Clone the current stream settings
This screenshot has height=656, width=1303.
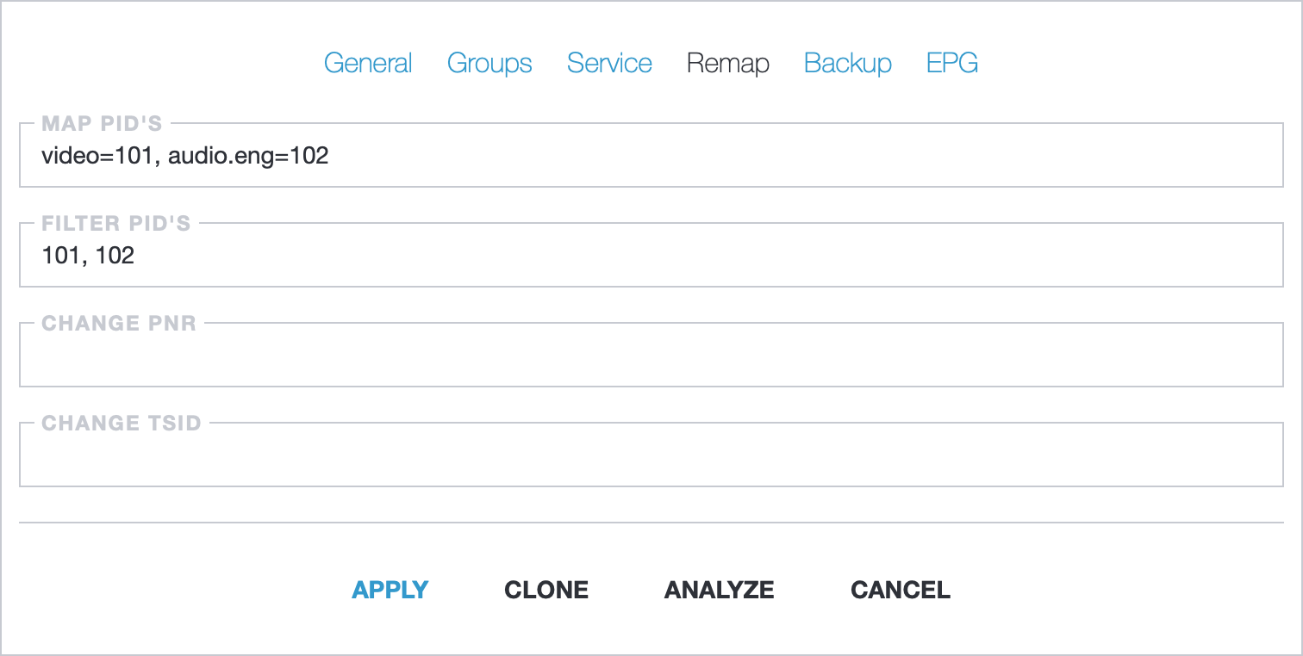coord(546,590)
